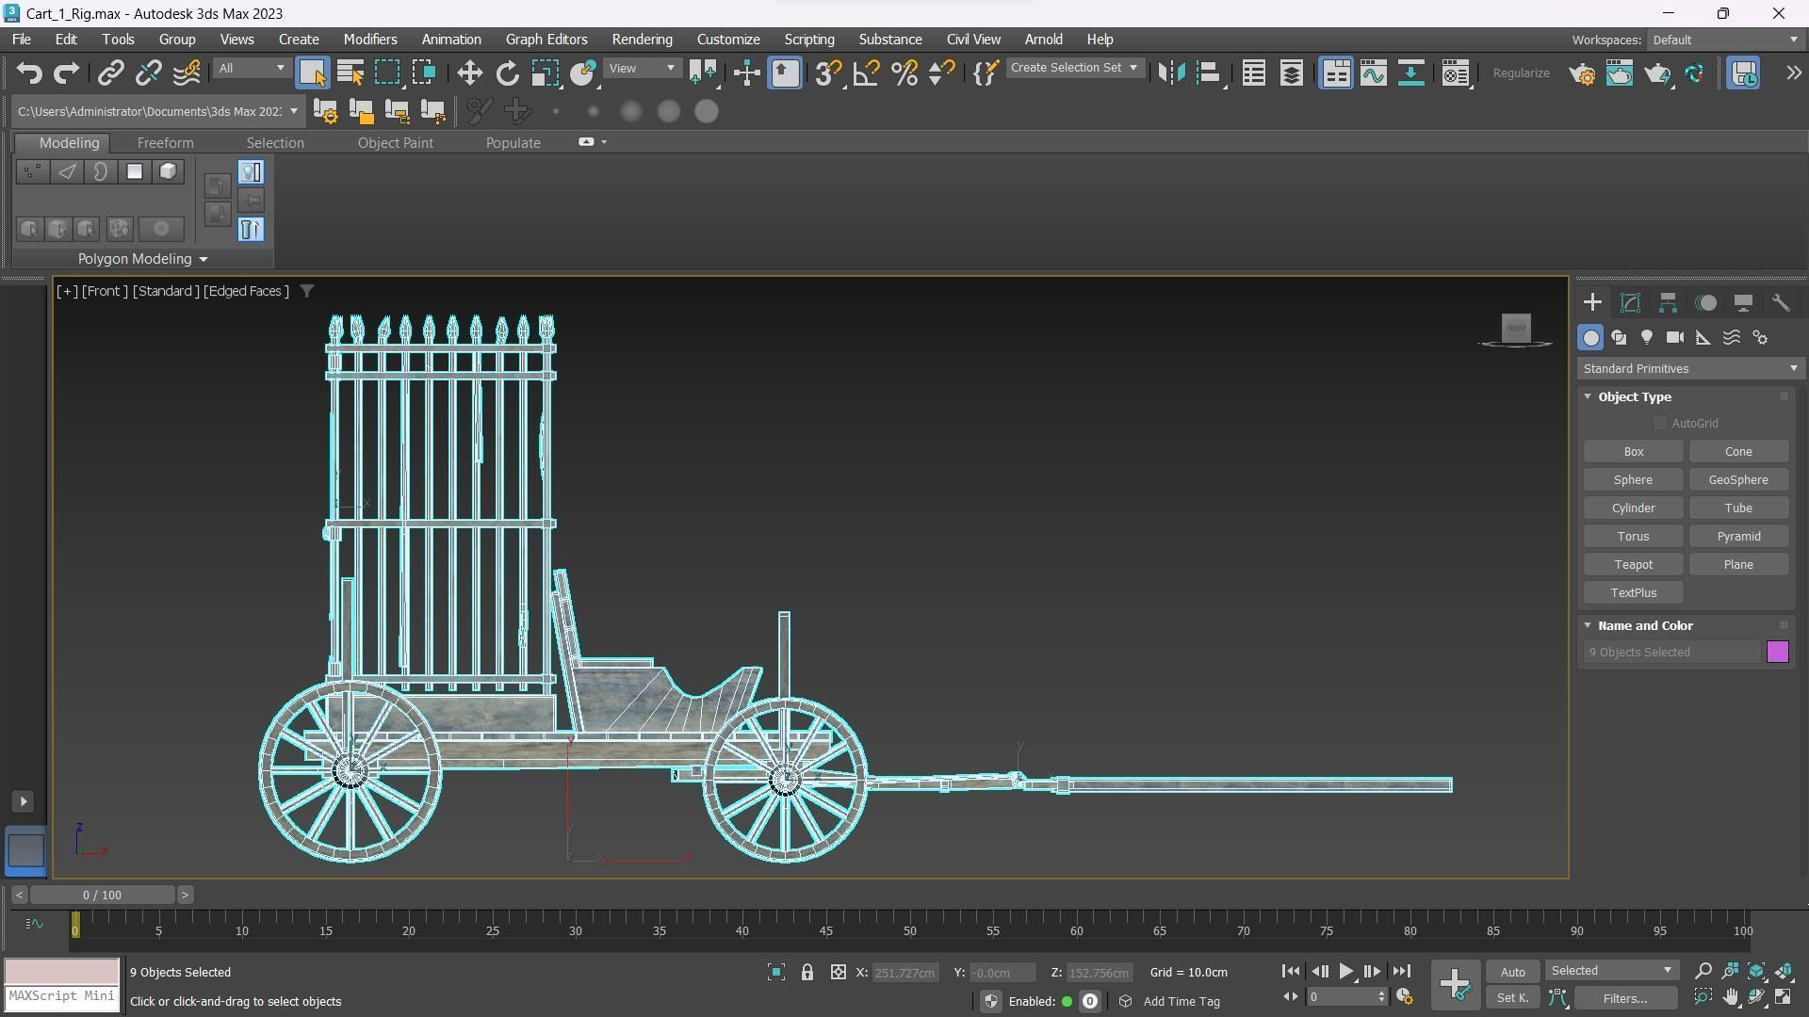Screen dimensions: 1809x1017
Task: Click the Teapot button
Action: coord(1633,565)
